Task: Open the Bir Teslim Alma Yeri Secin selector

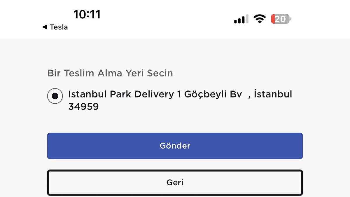Action: (111, 73)
